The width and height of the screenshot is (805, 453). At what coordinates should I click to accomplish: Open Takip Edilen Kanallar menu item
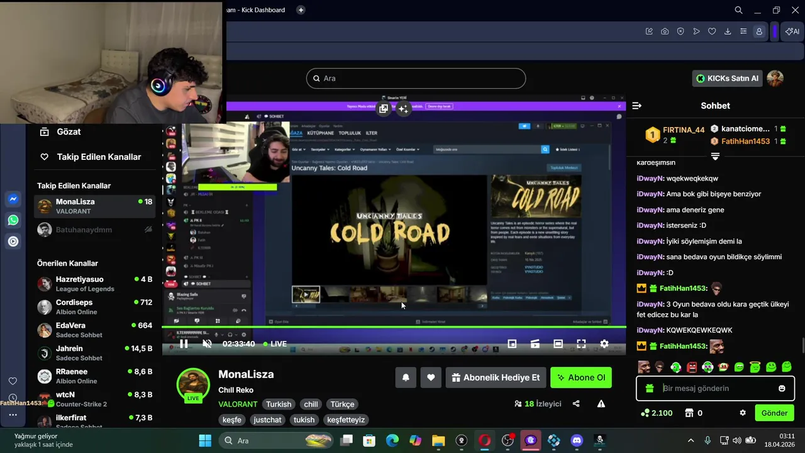click(x=91, y=157)
